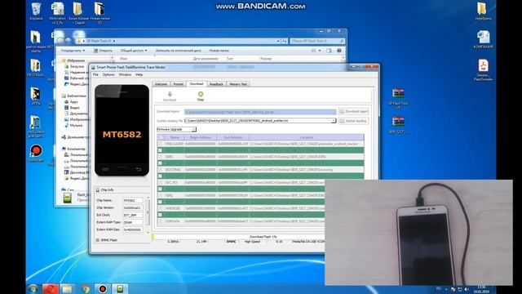Screen dimensions: 522x294
Task: Open the File menu in Flash Tool
Action: click(96, 74)
